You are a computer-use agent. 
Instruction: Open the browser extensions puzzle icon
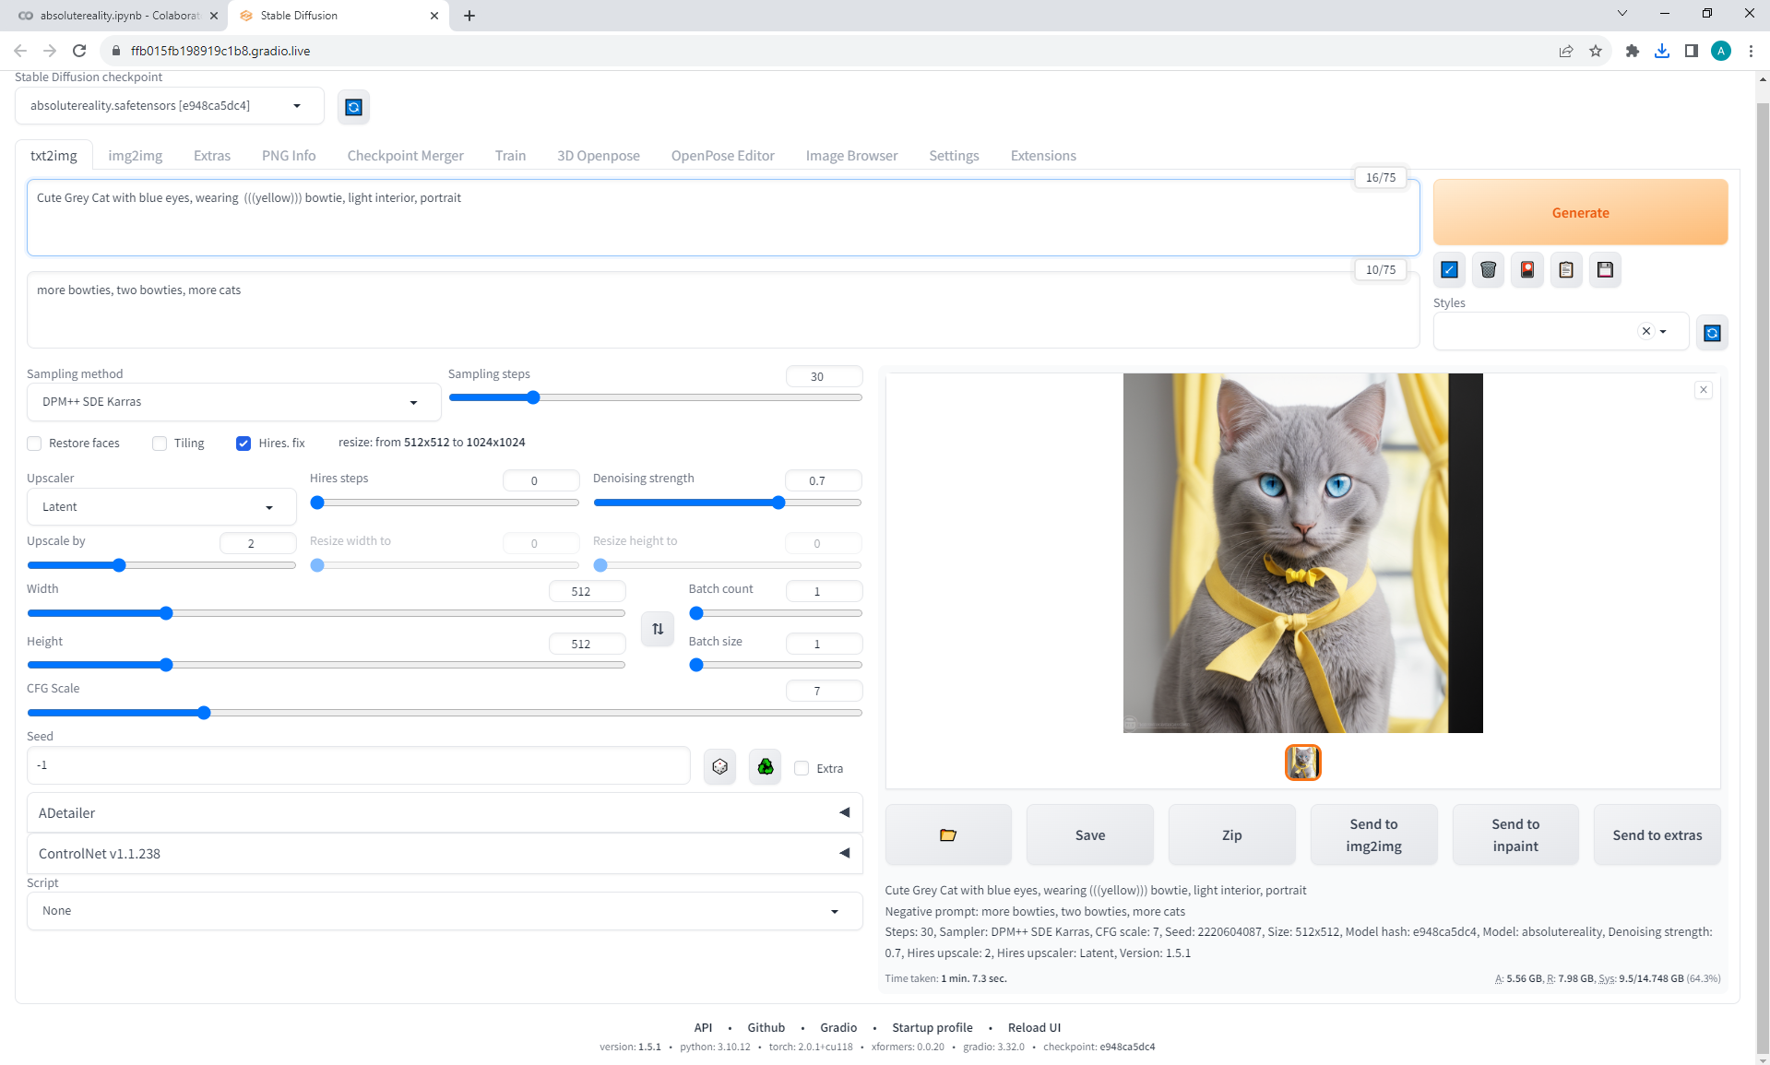(x=1633, y=51)
